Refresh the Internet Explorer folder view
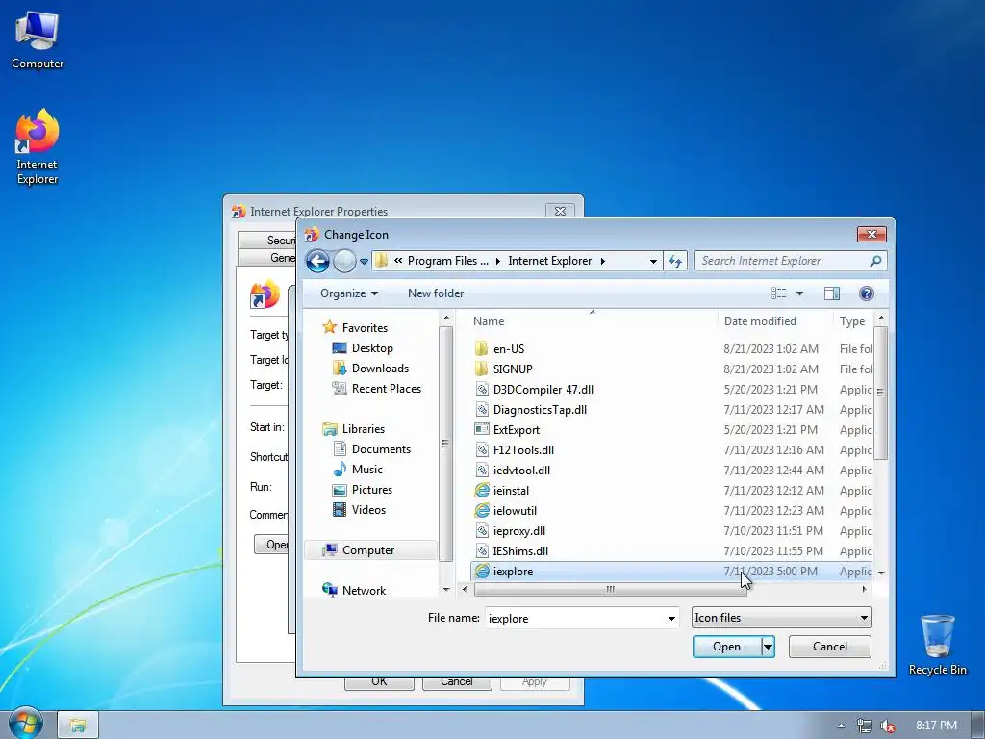985x739 pixels. (675, 261)
